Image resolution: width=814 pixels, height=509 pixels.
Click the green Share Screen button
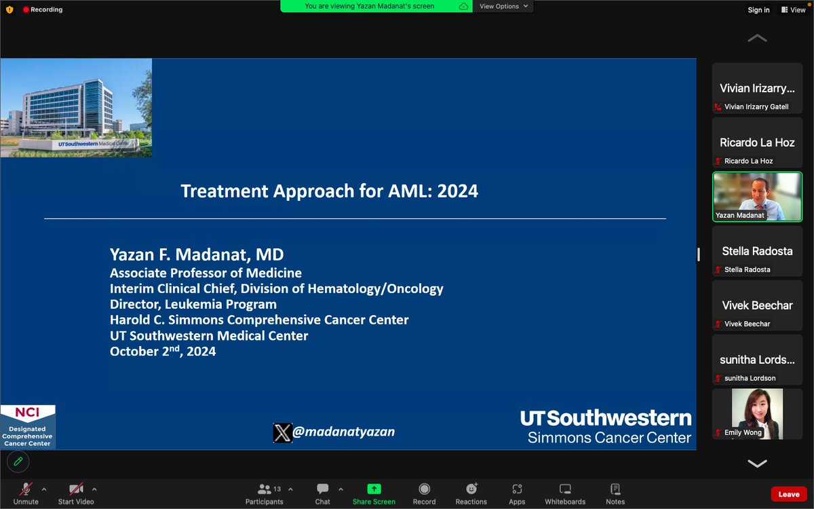click(x=374, y=493)
